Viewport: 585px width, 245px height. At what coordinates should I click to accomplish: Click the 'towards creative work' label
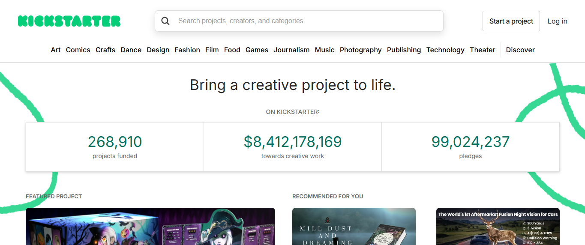click(293, 156)
